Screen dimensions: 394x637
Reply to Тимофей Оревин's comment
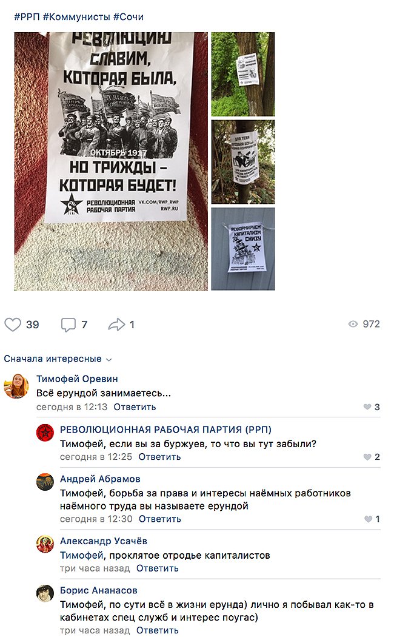click(135, 407)
